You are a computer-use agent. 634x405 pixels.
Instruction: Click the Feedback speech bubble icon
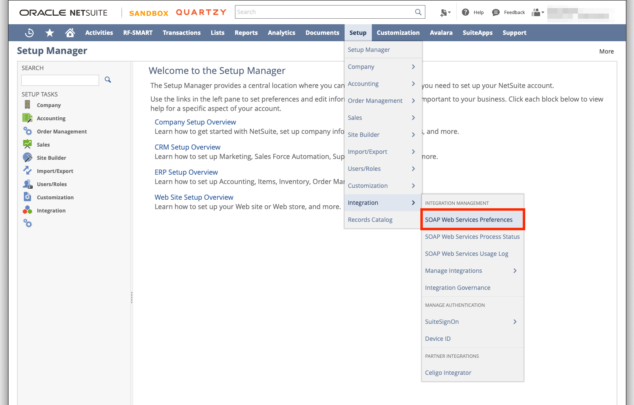coord(495,12)
